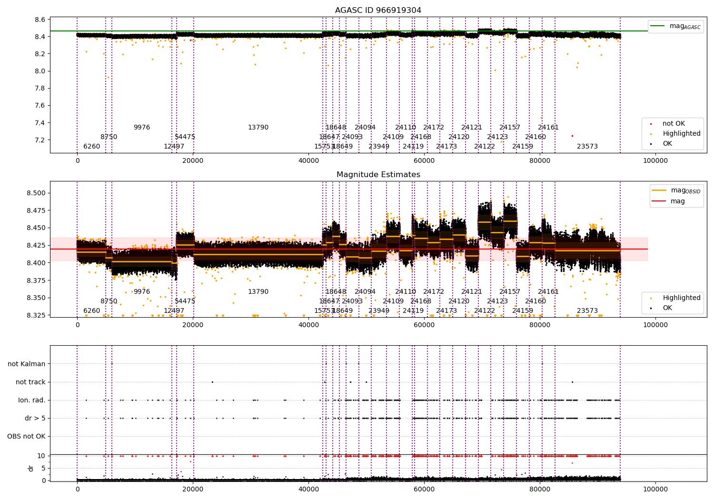The width and height of the screenshot is (714, 500).
Task: Click x-axis tick 40000 under middle plot
Action: coord(308,325)
